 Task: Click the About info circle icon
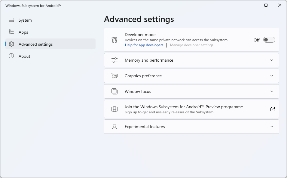pos(11,56)
